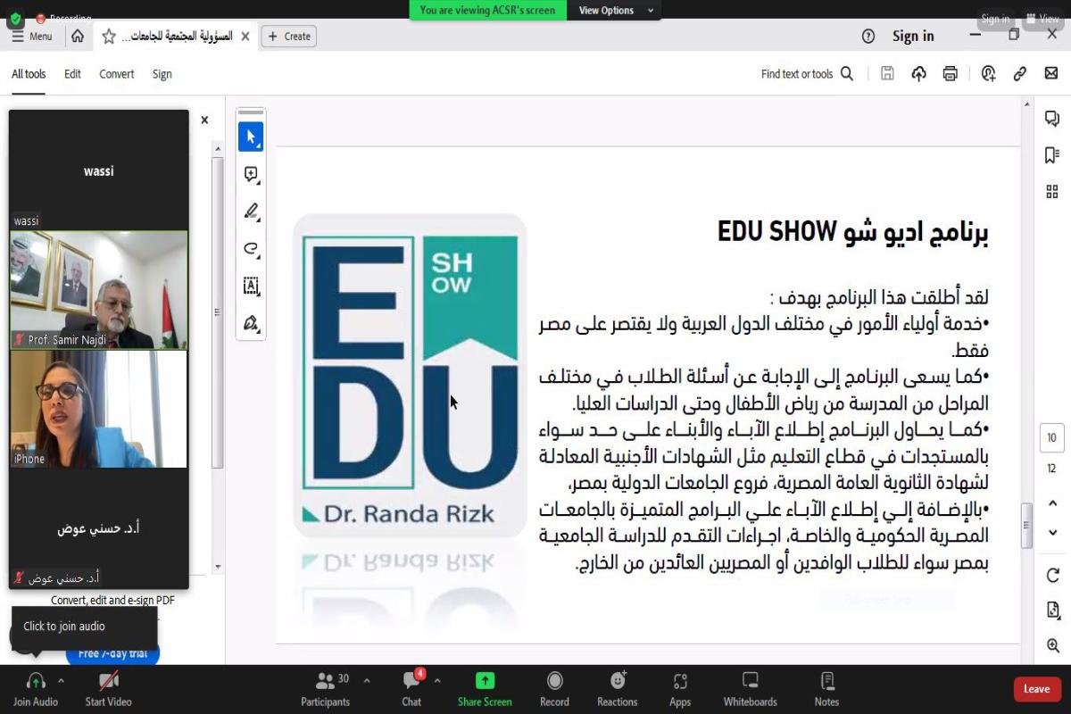Open the bookmarks panel icon
Viewport: 1071px width, 714px height.
[1052, 155]
